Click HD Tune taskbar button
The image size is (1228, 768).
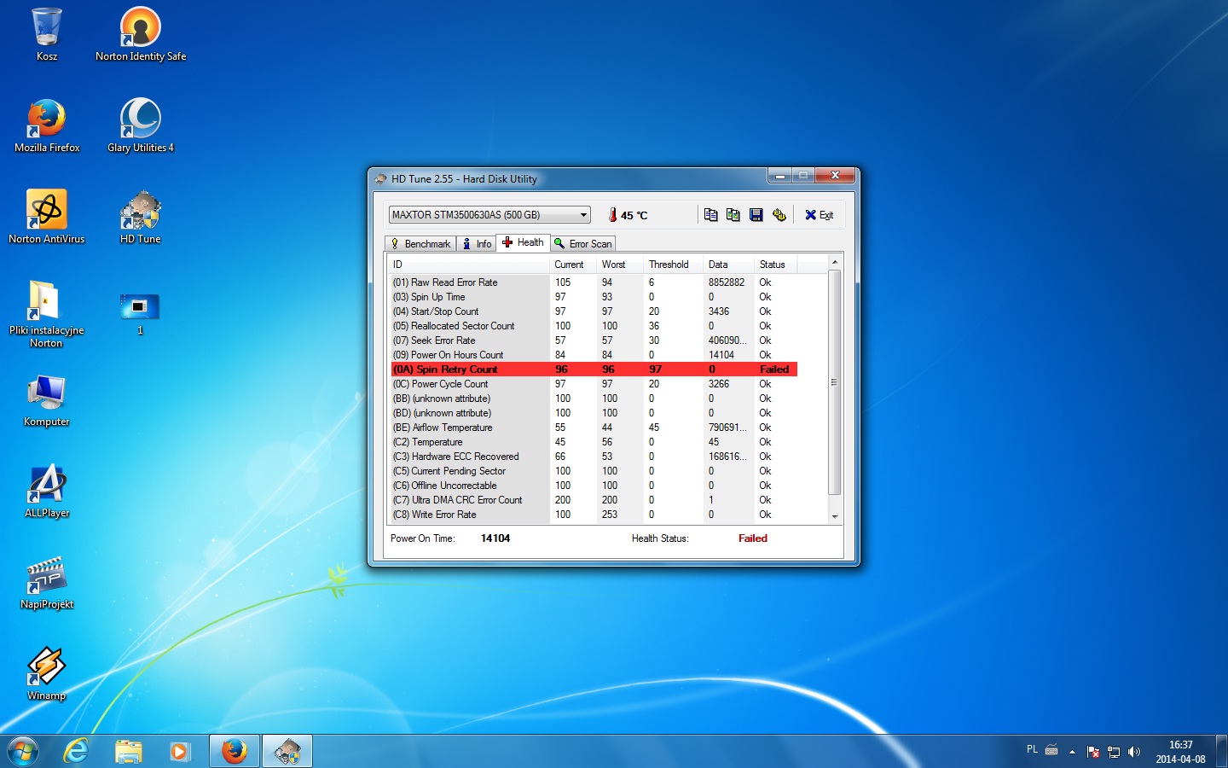pos(287,752)
